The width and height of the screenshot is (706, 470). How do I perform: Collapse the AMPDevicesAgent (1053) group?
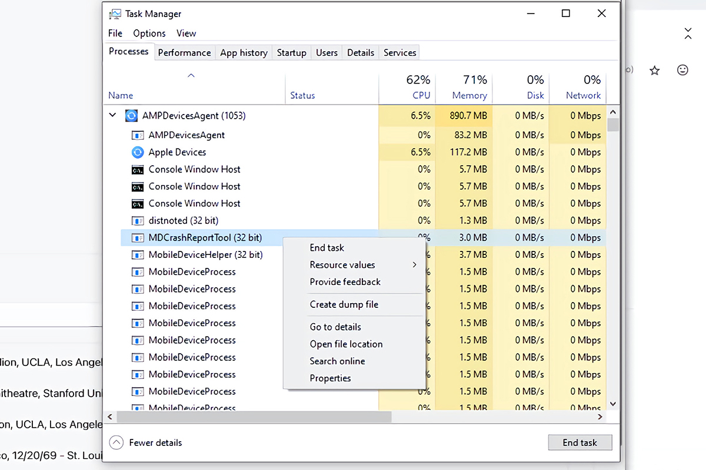[112, 116]
